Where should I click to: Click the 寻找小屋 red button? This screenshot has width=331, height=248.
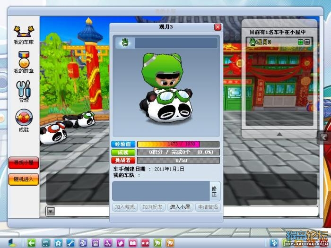tap(24, 163)
